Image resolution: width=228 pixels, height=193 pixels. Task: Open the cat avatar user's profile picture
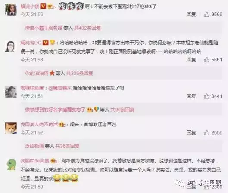click(11, 128)
